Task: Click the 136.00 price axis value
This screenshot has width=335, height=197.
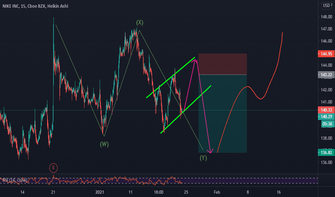Action: pyautogui.click(x=326, y=163)
